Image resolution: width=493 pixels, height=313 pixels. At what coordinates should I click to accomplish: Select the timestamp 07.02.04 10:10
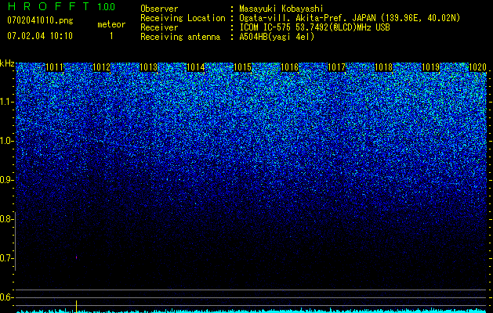pos(40,36)
